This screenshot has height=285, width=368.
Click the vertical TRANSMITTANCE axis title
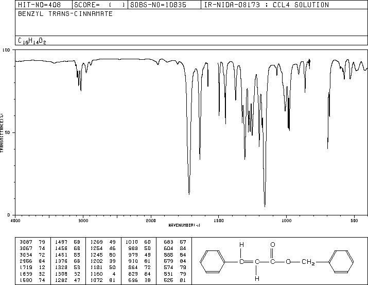click(2, 133)
